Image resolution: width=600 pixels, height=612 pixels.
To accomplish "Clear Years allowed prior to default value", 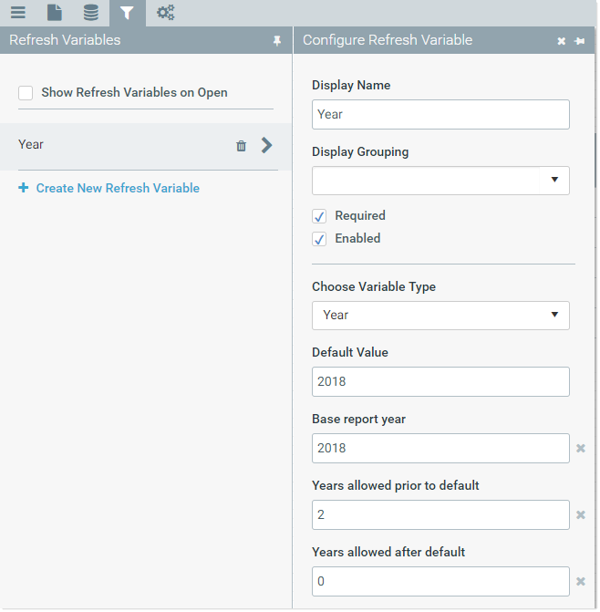I will point(581,514).
